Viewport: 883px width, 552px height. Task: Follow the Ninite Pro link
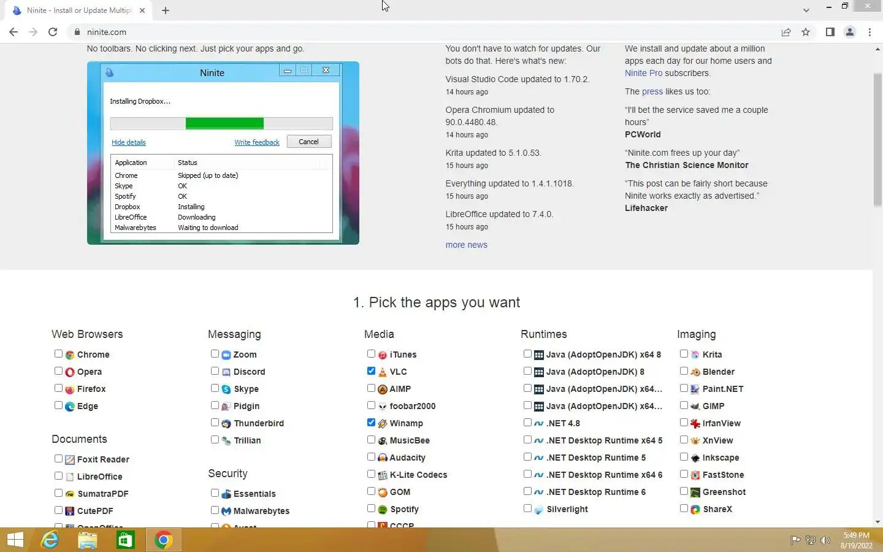click(643, 73)
